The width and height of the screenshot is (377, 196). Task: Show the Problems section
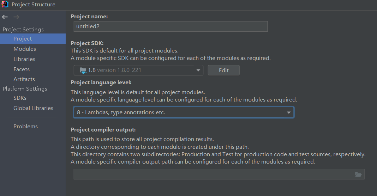25,127
